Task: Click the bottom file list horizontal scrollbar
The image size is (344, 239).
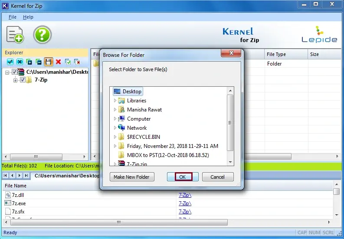Action: click(119, 223)
